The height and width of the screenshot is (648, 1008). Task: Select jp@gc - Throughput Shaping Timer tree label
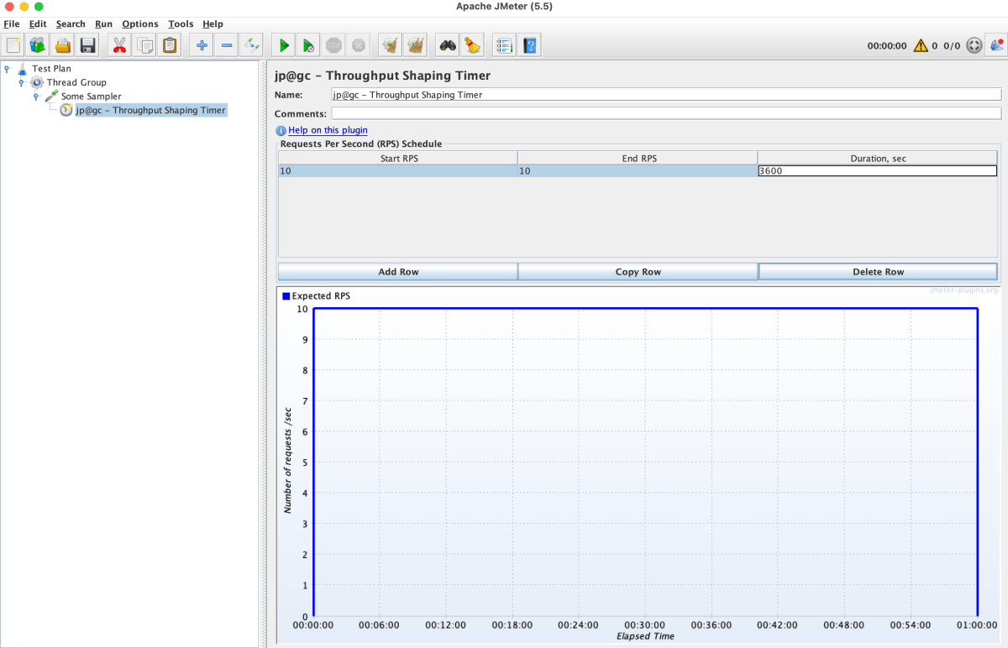pos(151,110)
